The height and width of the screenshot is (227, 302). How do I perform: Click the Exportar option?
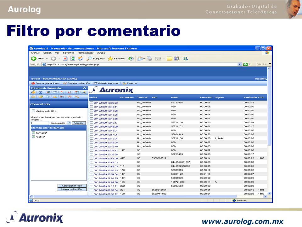[130, 83]
